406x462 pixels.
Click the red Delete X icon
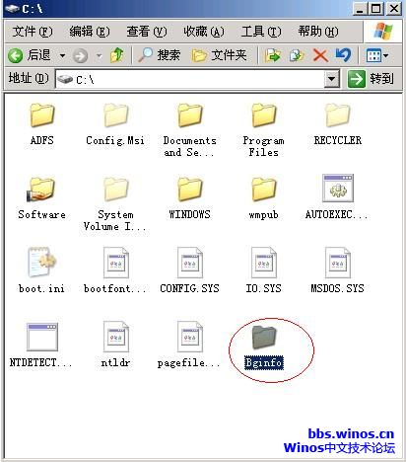click(320, 55)
